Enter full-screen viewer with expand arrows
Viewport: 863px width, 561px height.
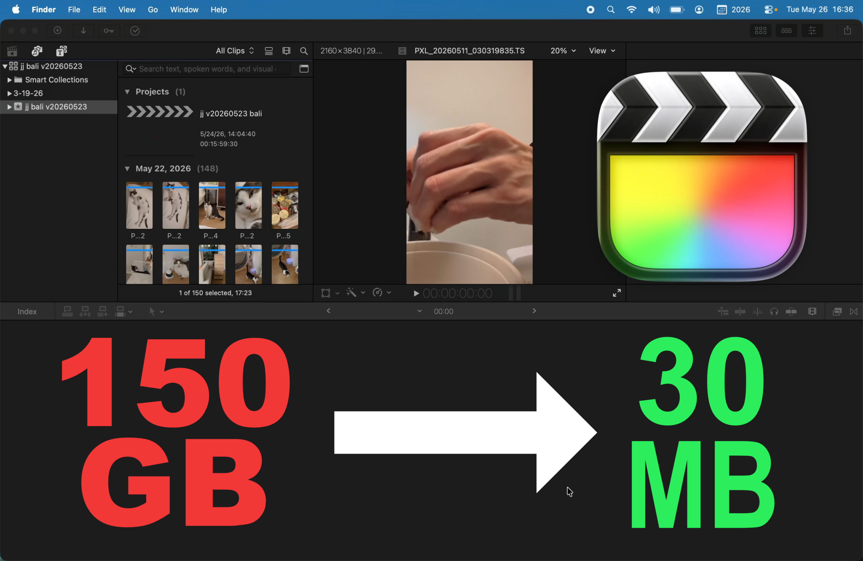[617, 293]
